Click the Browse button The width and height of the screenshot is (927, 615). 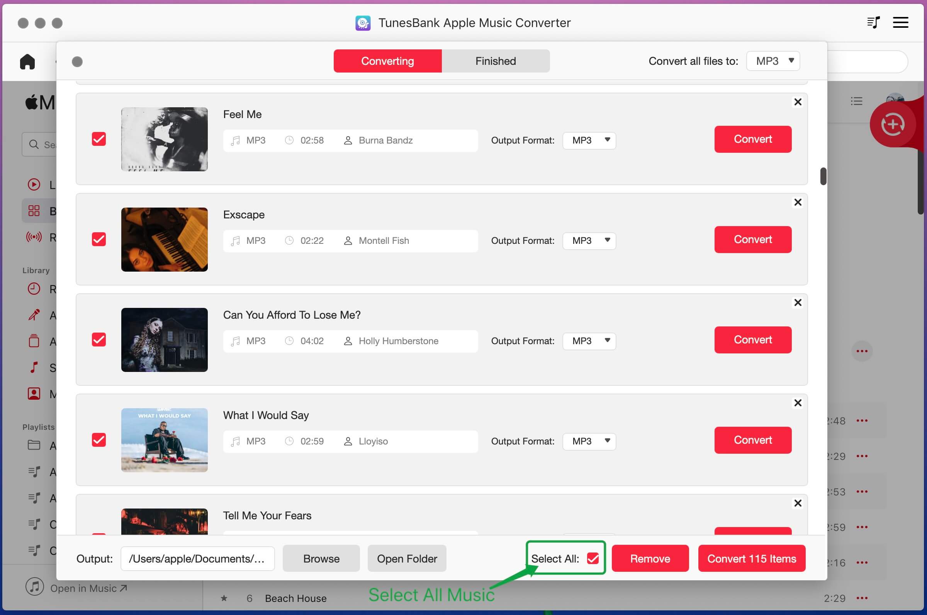pyautogui.click(x=321, y=559)
